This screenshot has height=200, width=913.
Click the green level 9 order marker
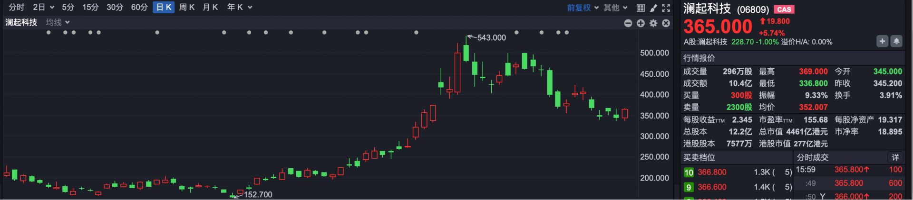pyautogui.click(x=689, y=187)
